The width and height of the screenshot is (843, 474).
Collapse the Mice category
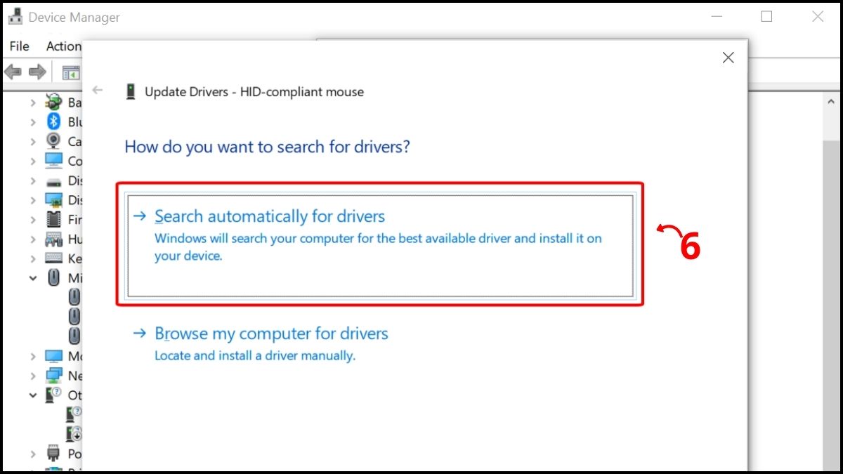click(33, 277)
